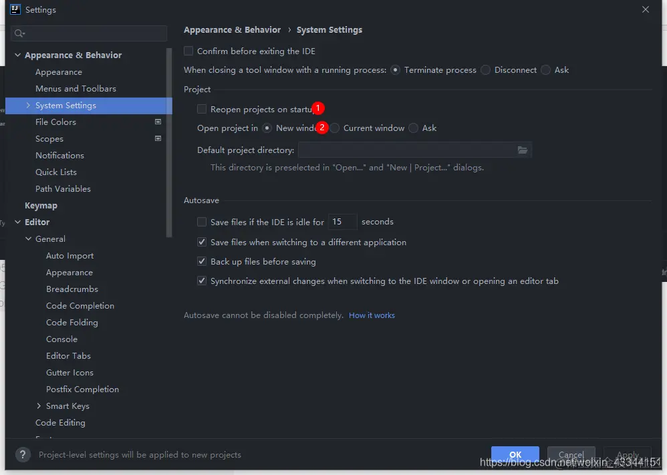Close the Settings dialog with X
Screen dimensions: 667x475
[x=646, y=9]
